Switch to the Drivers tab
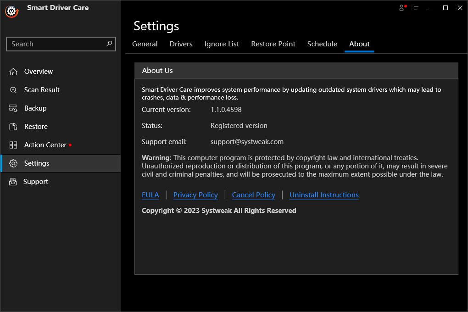Screen dimensions: 468x312 181,44
